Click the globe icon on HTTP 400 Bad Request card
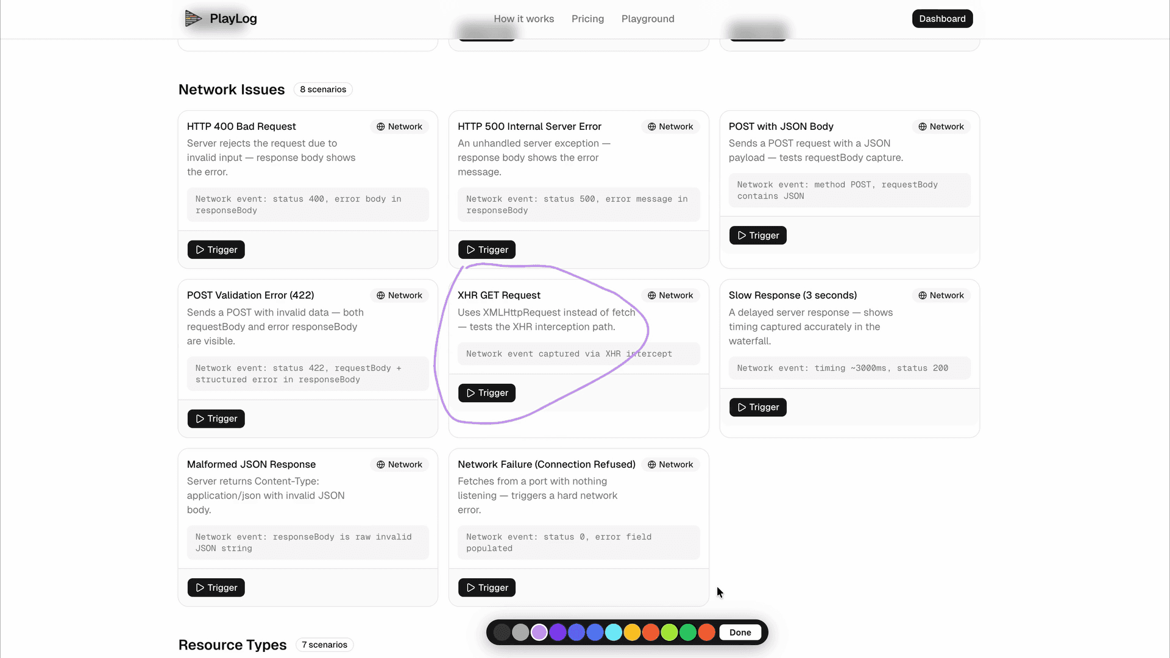The height and width of the screenshot is (658, 1170). tap(380, 126)
